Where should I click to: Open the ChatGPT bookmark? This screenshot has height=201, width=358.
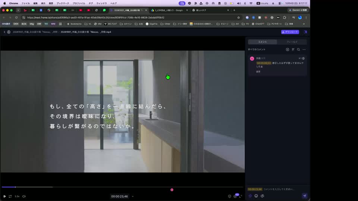(258, 24)
